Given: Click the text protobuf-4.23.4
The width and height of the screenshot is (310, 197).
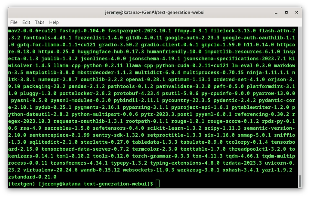Looking at the screenshot, I should click(x=136, y=93).
